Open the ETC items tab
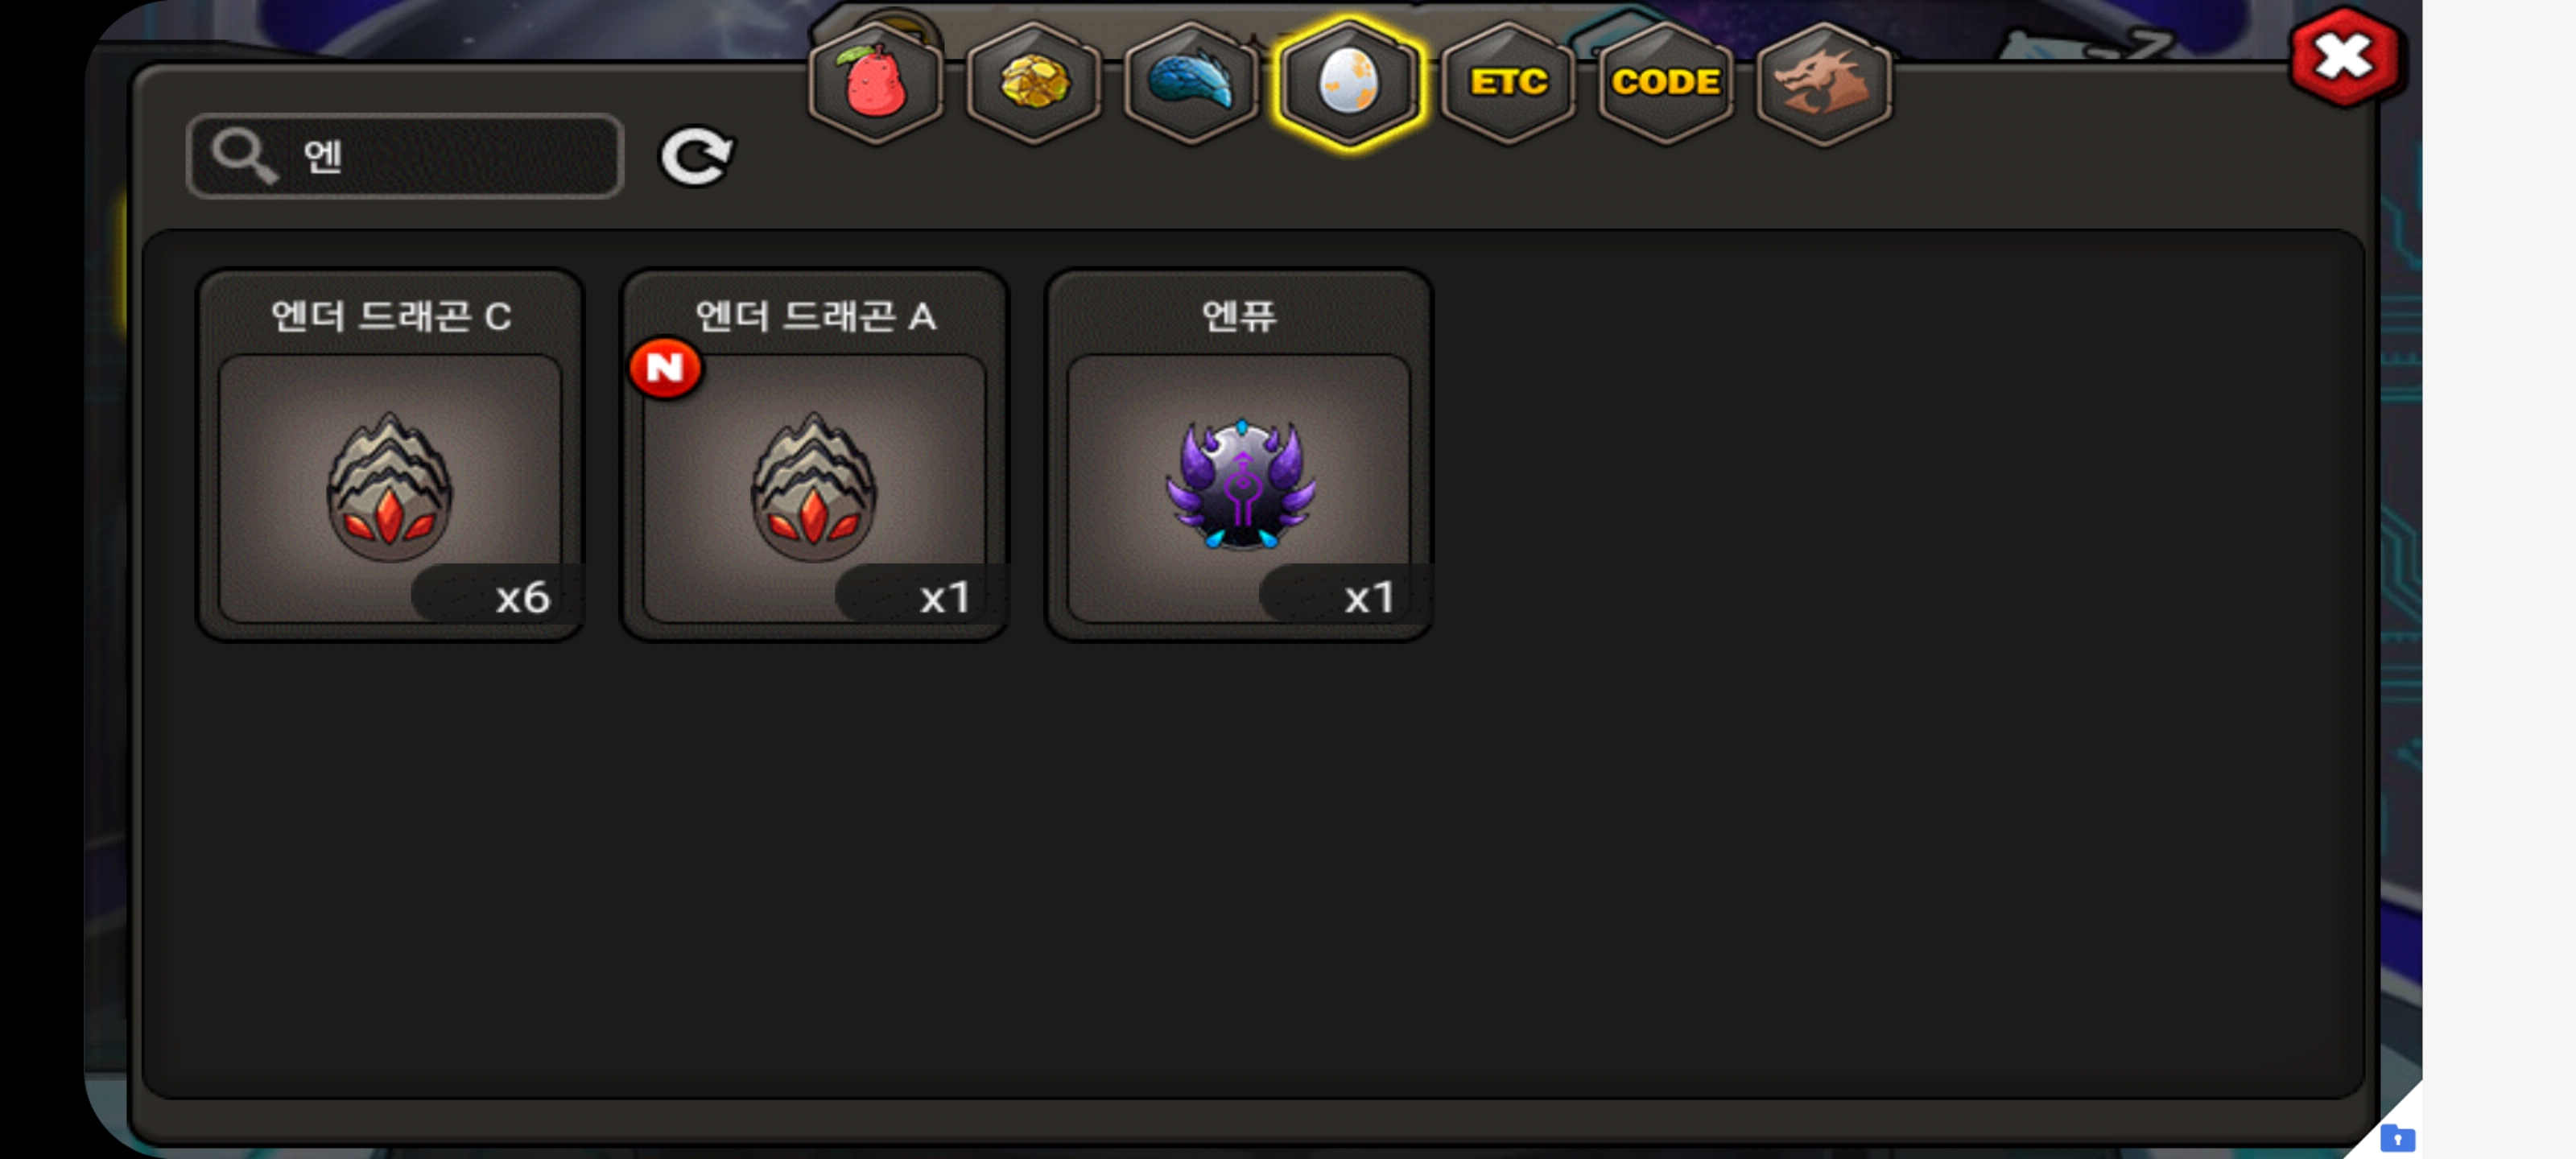2576x1159 pixels. coord(1507,82)
